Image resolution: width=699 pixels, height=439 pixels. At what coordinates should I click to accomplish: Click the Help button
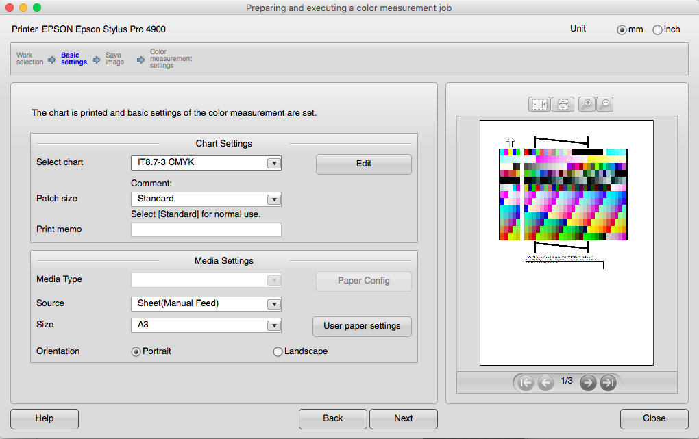pos(45,418)
